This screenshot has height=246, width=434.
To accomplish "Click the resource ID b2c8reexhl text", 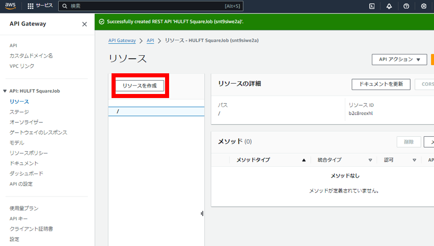I will (x=361, y=113).
